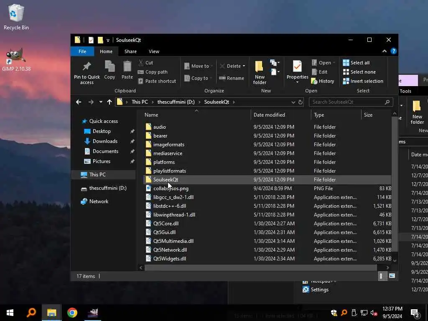
Task: Click the Up one level arrow
Action: pyautogui.click(x=110, y=102)
